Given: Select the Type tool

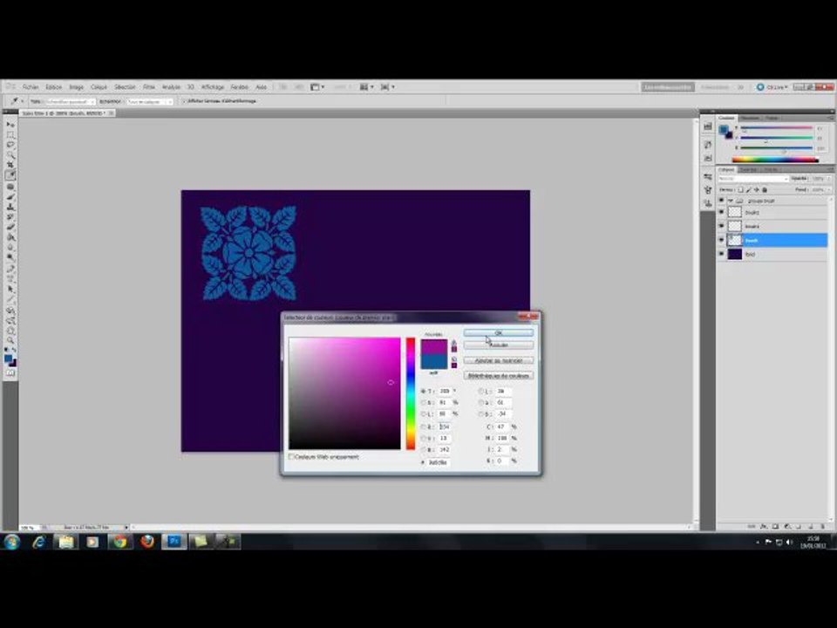Looking at the screenshot, I should tap(10, 279).
